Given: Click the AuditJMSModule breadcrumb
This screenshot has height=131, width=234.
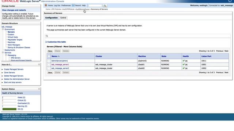Looking at the screenshot, I should pyautogui.click(x=68, y=9).
